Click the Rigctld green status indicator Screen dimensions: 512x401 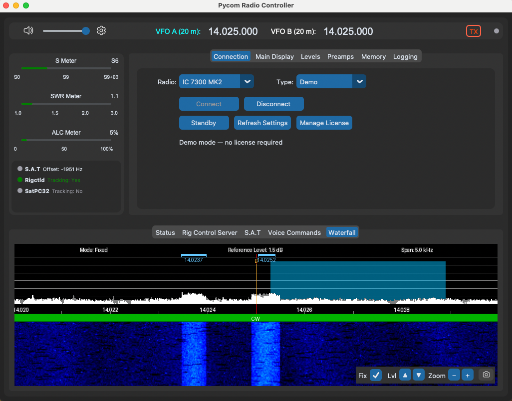[x=20, y=180]
